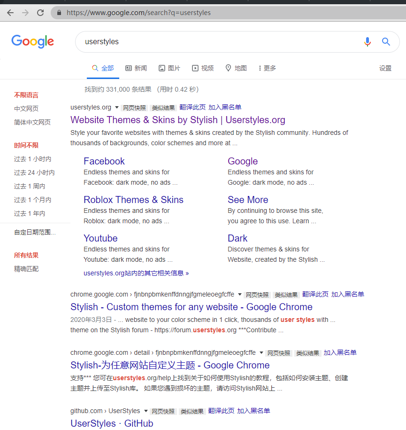Click 网页快照 for the GitHub result
The height and width of the screenshot is (430, 406).
coord(163,411)
